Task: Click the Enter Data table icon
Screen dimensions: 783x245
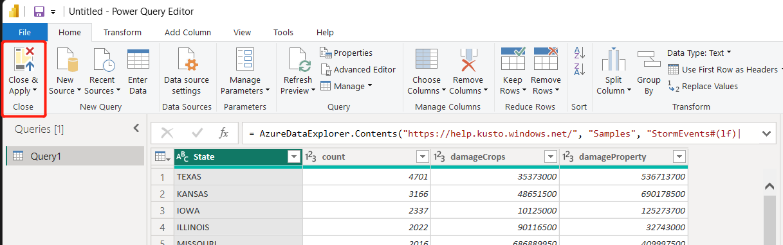Action: pyautogui.click(x=138, y=59)
